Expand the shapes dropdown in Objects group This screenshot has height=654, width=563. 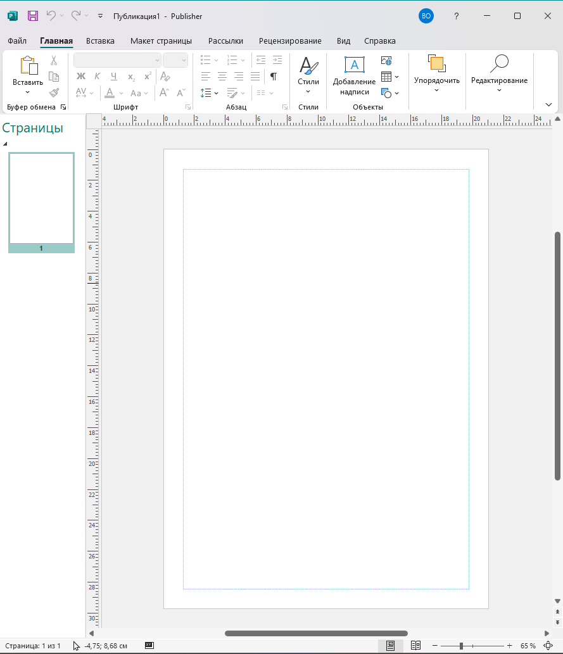coord(396,93)
